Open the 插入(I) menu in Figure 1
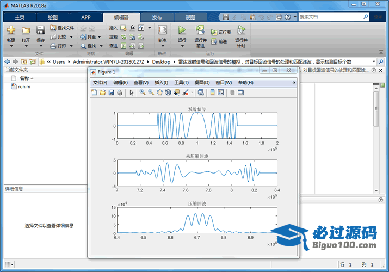 [161, 83]
